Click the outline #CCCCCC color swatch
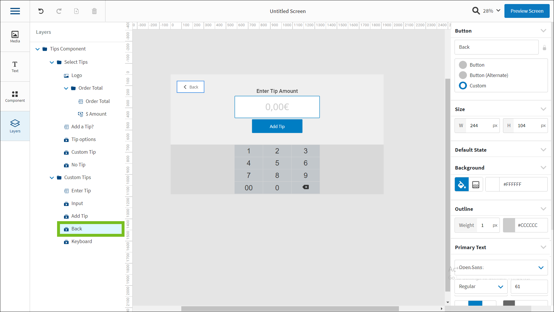554x312 pixels. (509, 225)
